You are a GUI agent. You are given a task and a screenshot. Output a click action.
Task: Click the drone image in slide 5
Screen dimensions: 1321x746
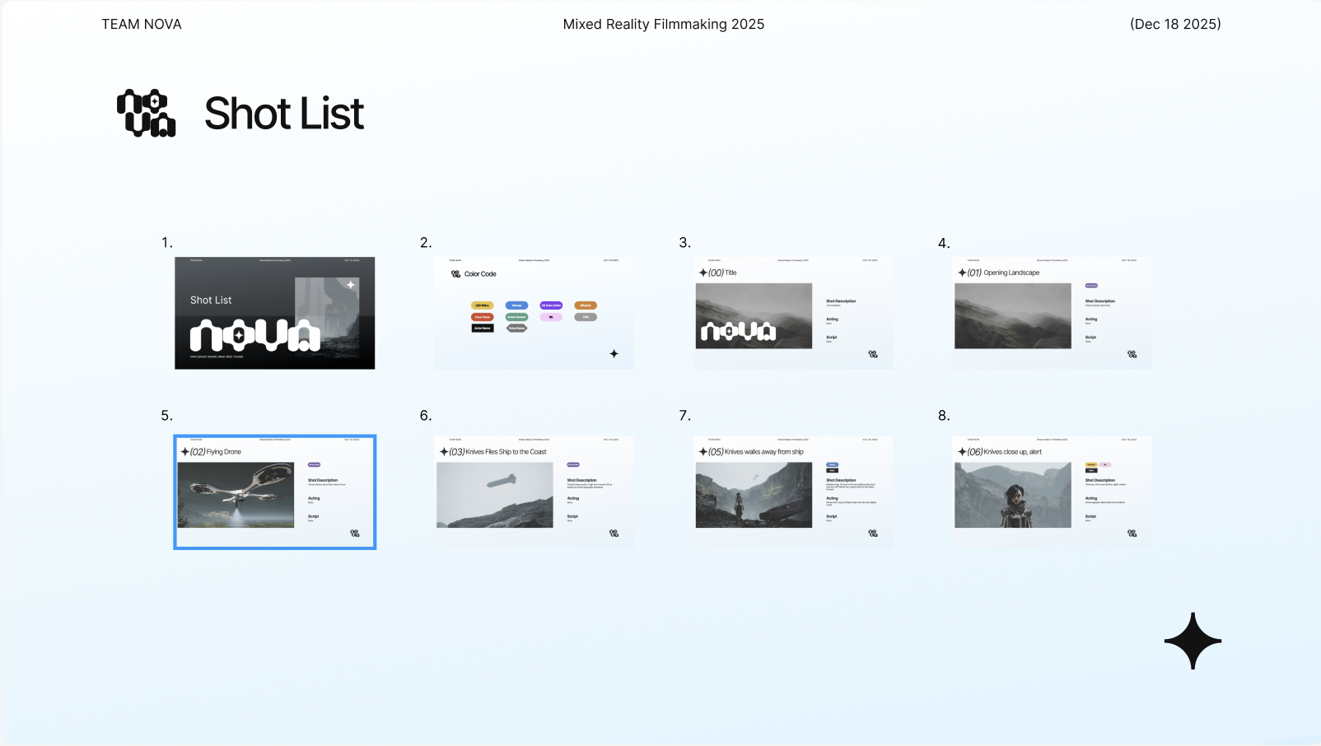(236, 495)
